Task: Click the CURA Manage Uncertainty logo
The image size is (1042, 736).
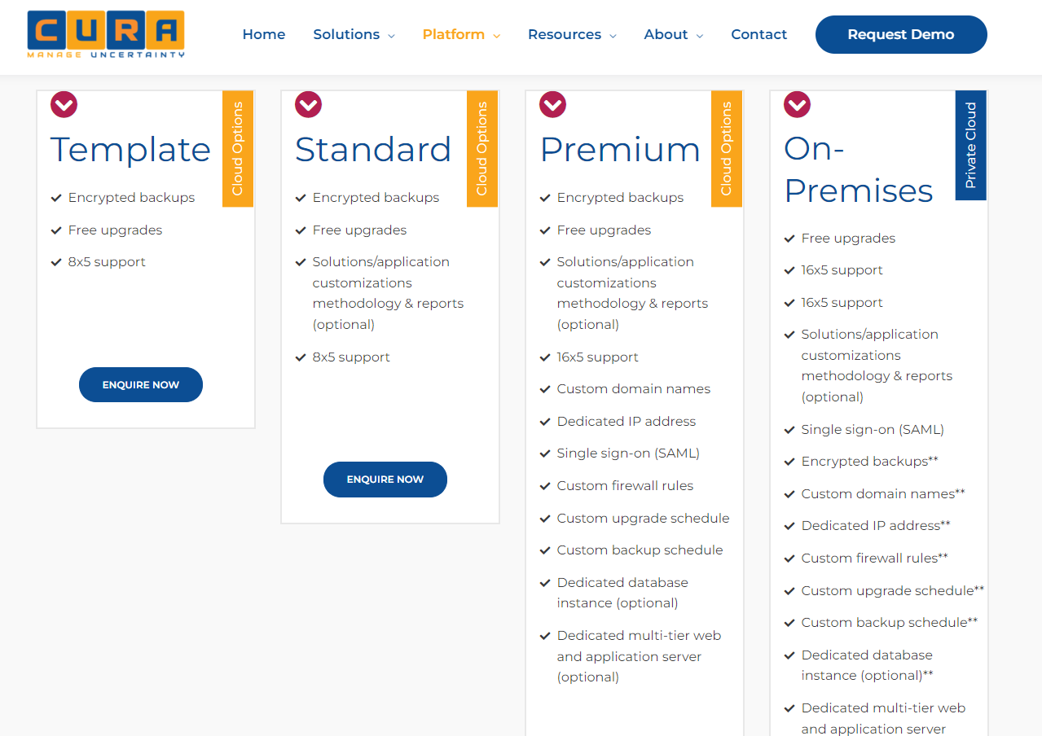Action: tap(106, 34)
